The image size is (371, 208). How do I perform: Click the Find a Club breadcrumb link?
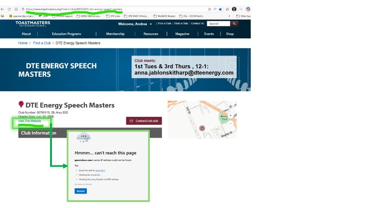coord(42,43)
